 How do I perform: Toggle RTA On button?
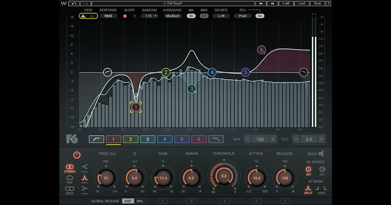[260, 16]
